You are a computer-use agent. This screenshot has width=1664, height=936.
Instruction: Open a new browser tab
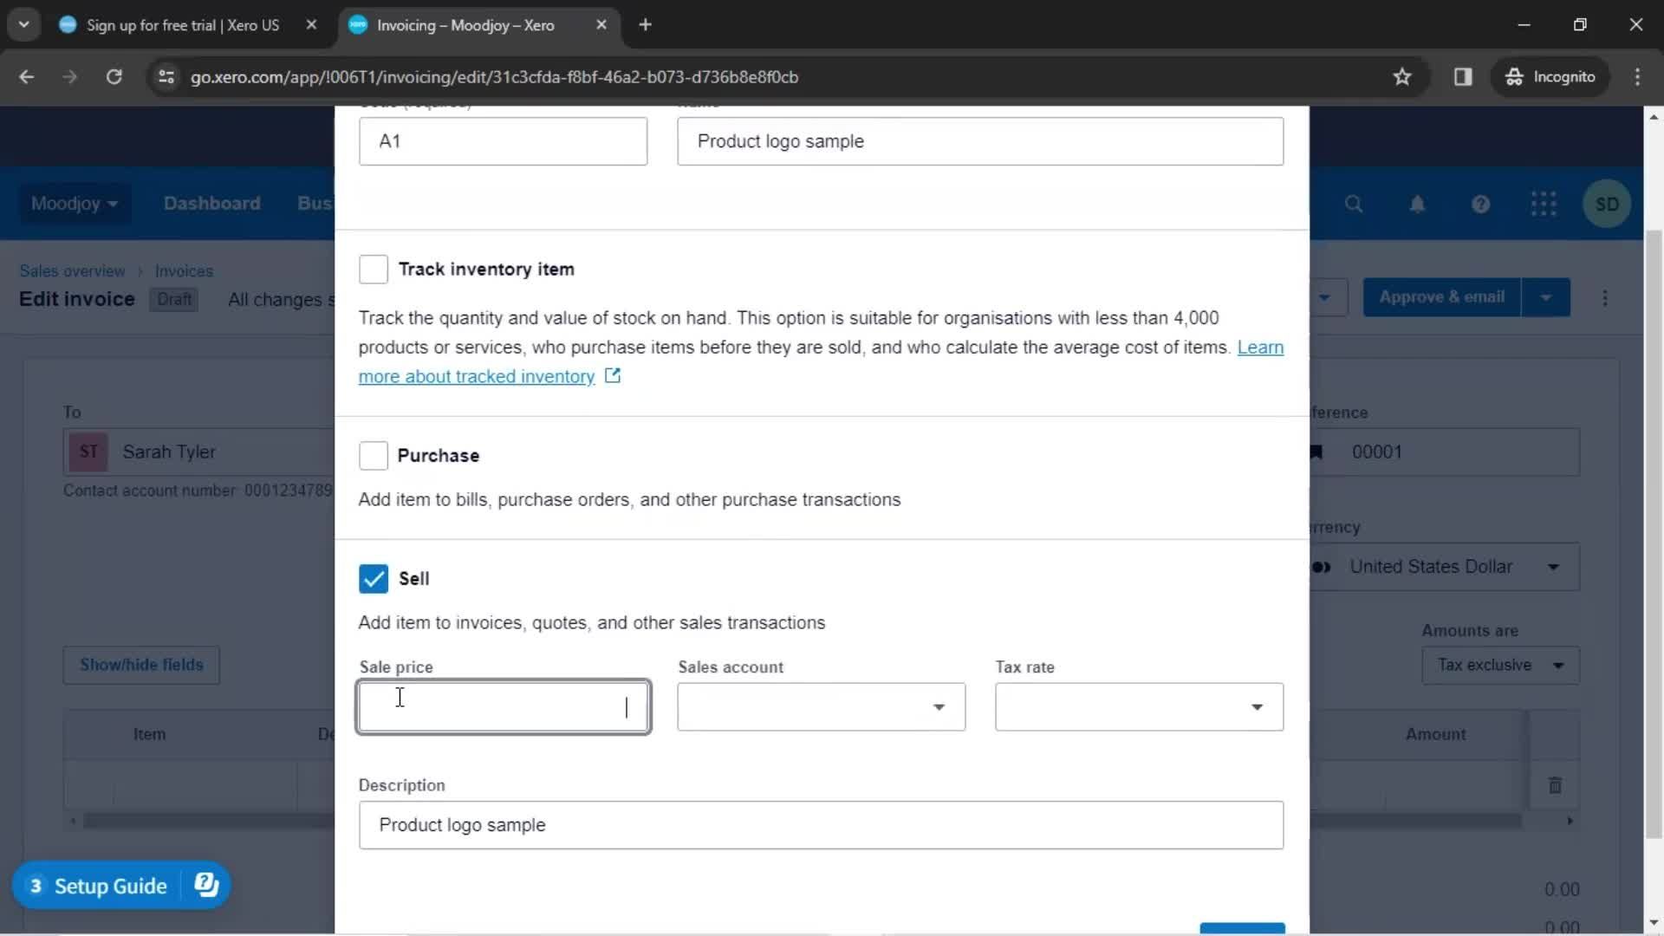pyautogui.click(x=645, y=24)
